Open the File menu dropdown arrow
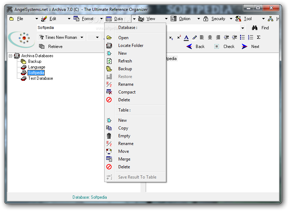This screenshot has height=211, width=289. [37, 19]
